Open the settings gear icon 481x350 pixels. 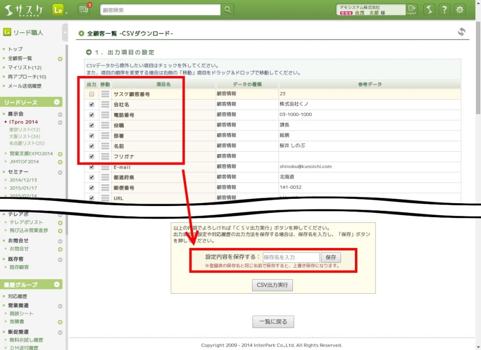(460, 10)
